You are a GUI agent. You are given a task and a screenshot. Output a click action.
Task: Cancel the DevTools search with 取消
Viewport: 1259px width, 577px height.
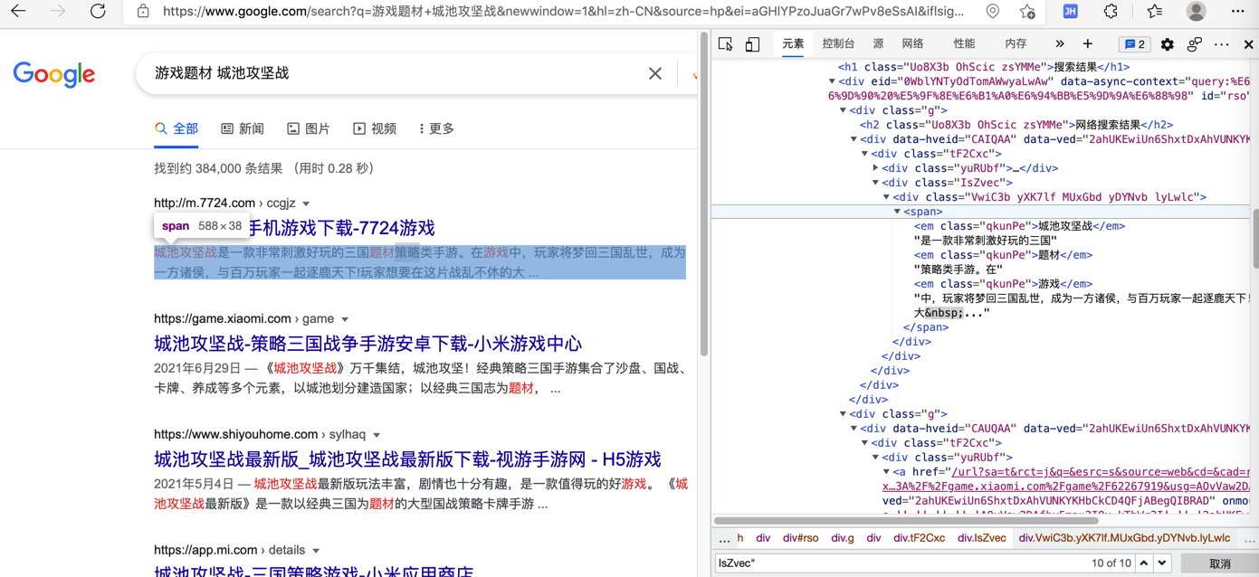[x=1220, y=563]
